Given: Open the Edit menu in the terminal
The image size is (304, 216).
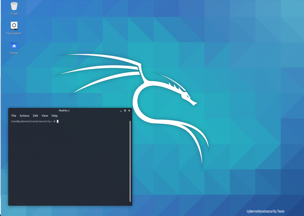Looking at the screenshot, I should (35, 116).
